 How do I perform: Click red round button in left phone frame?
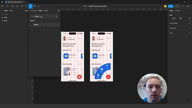tap(79, 77)
